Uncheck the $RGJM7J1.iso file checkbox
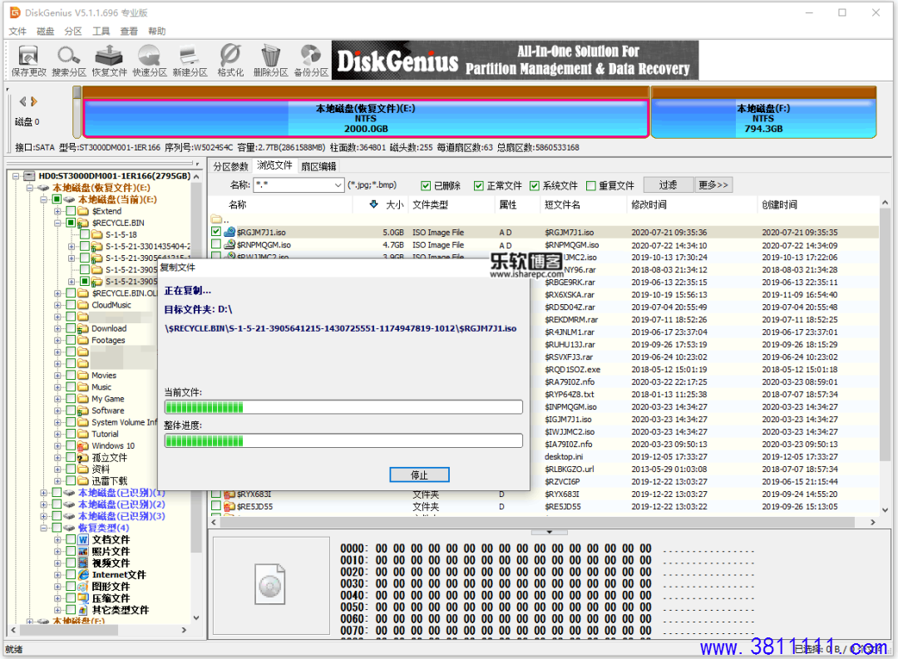This screenshot has height=659, width=898. (216, 232)
